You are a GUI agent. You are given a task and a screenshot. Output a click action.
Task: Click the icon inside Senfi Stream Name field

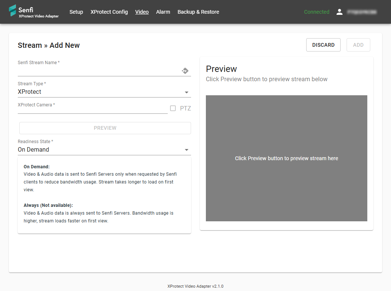tap(185, 70)
